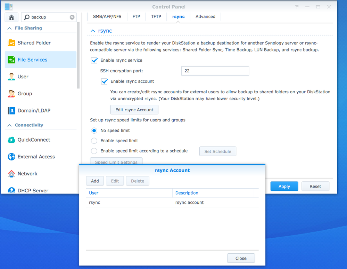Close the Control Panel window

[329, 7]
